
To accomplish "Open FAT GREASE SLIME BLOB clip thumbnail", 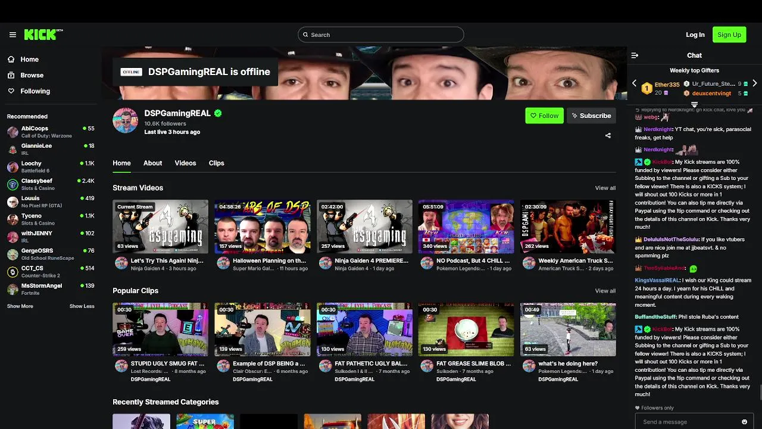I will 466,329.
